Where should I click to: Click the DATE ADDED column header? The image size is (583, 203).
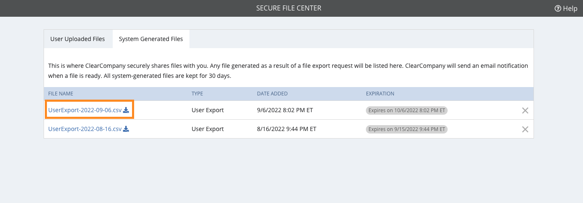[272, 94]
